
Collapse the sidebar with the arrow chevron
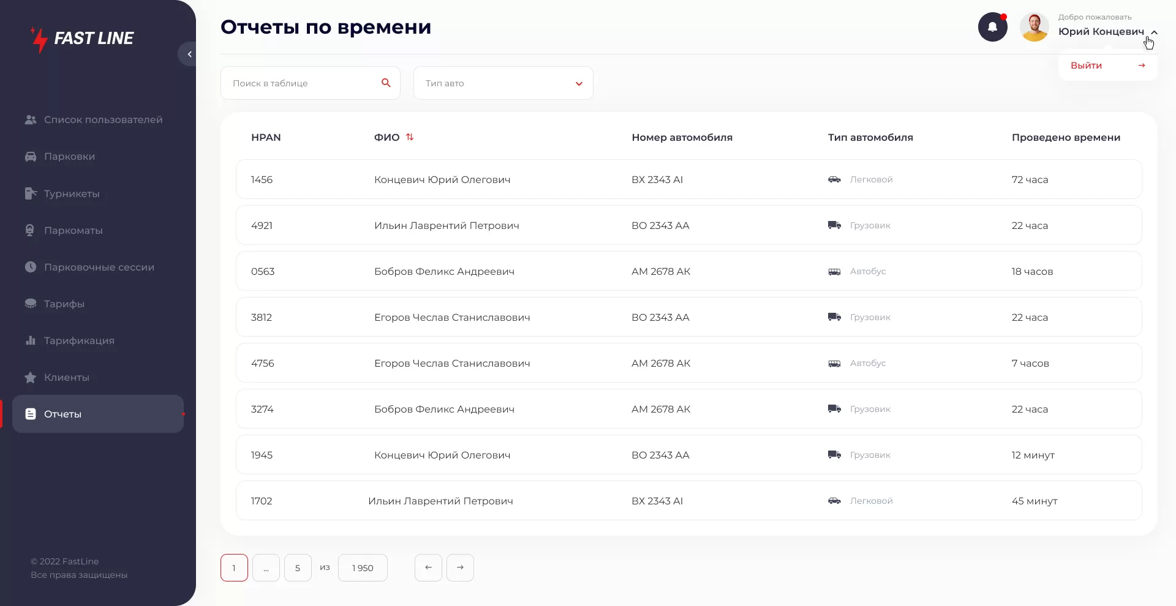189,54
